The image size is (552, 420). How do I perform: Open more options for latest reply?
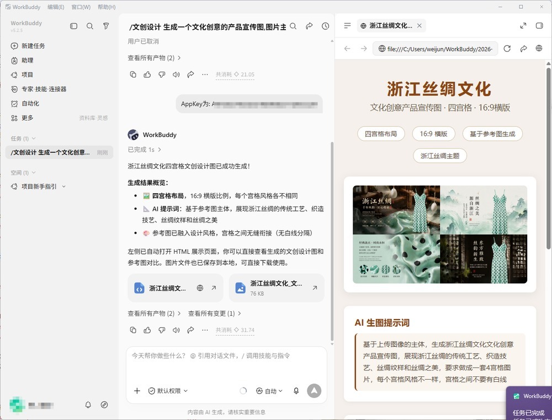click(205, 330)
